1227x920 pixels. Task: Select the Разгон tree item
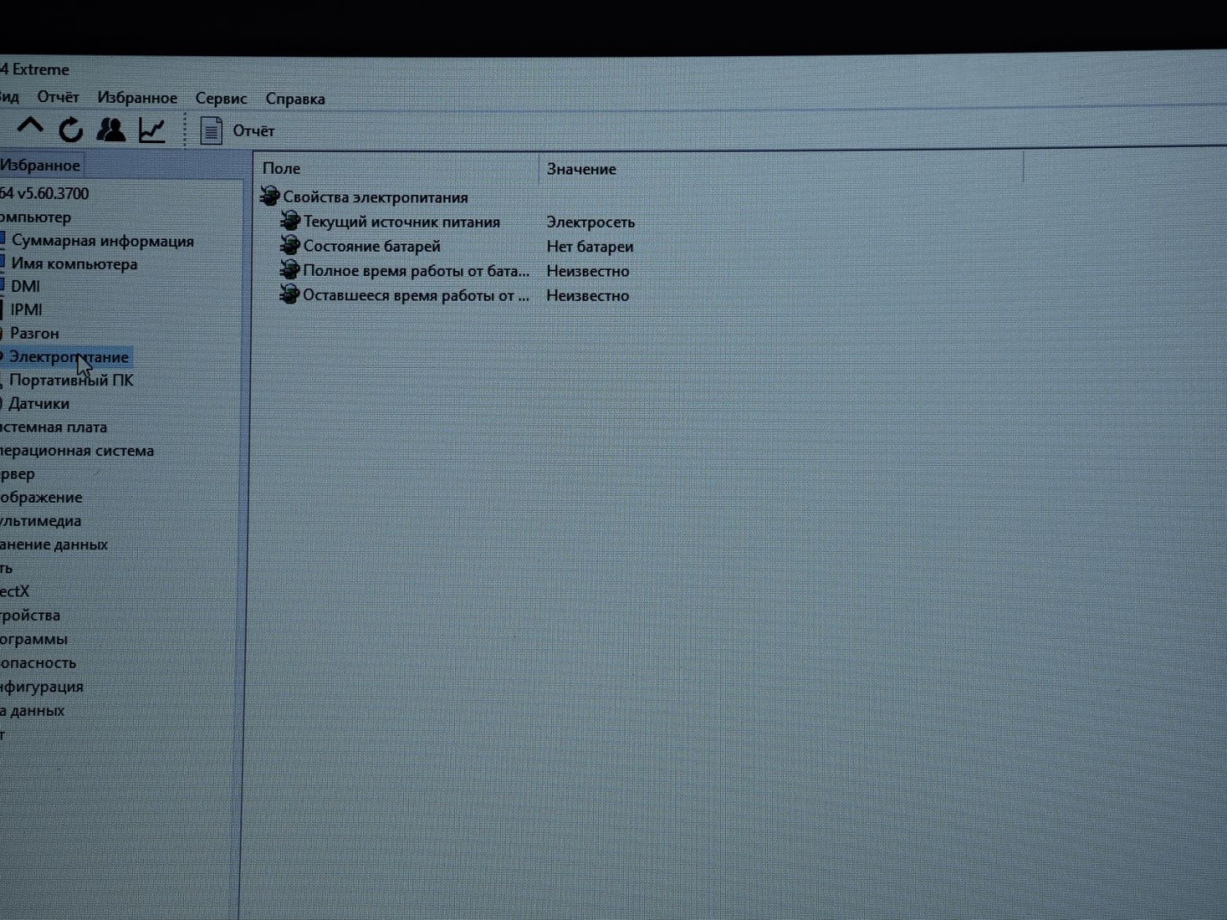click(x=34, y=333)
